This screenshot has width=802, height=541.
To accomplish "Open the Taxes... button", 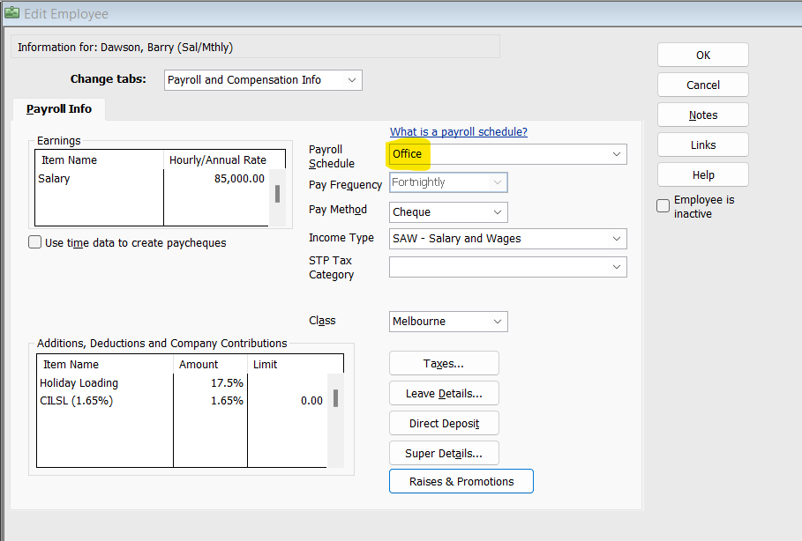I will (x=444, y=363).
